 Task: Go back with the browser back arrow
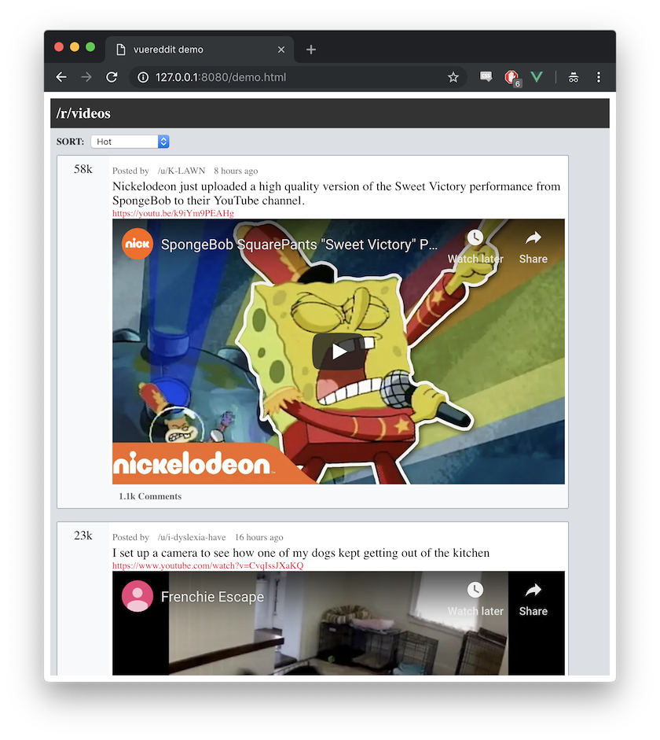point(61,77)
